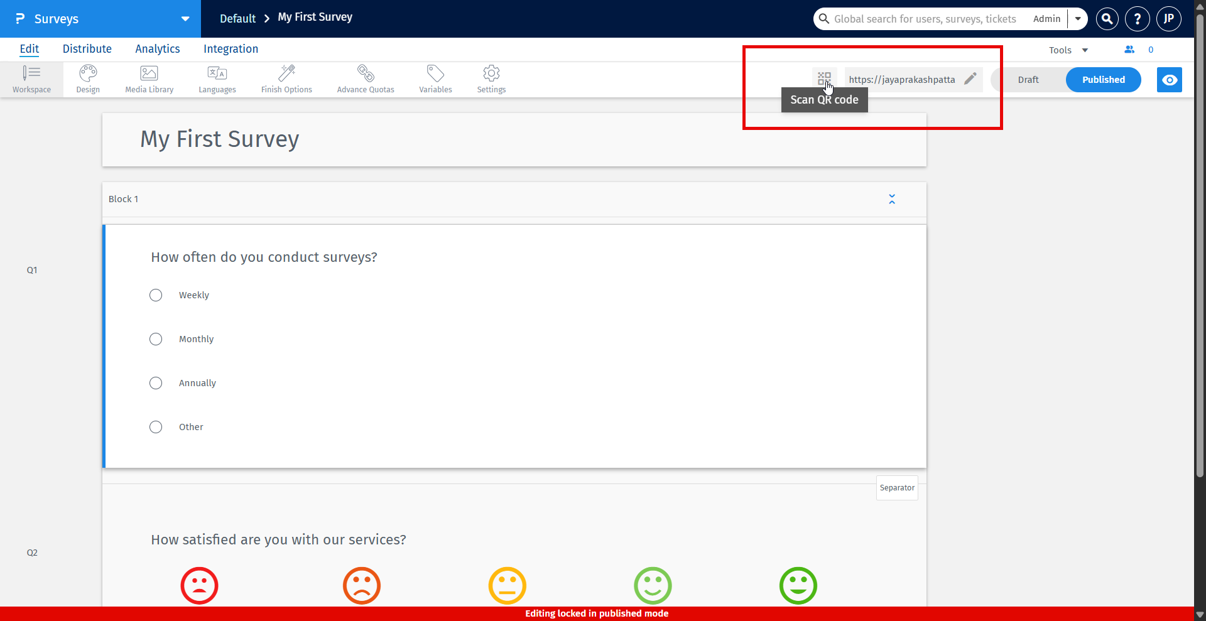Collapse Block 1
The height and width of the screenshot is (621, 1206).
(892, 198)
